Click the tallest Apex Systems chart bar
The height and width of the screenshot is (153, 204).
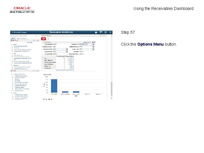(54, 86)
